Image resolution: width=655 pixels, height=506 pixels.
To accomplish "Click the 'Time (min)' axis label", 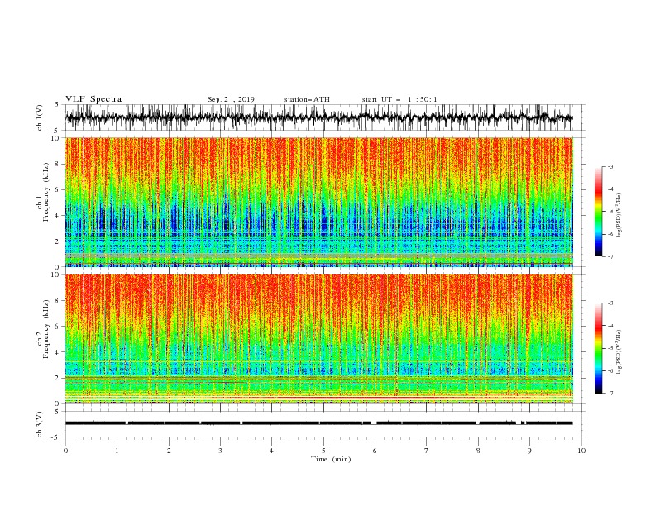I will (x=331, y=459).
